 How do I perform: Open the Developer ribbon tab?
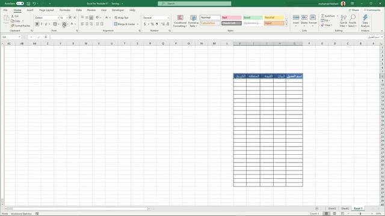coord(118,10)
